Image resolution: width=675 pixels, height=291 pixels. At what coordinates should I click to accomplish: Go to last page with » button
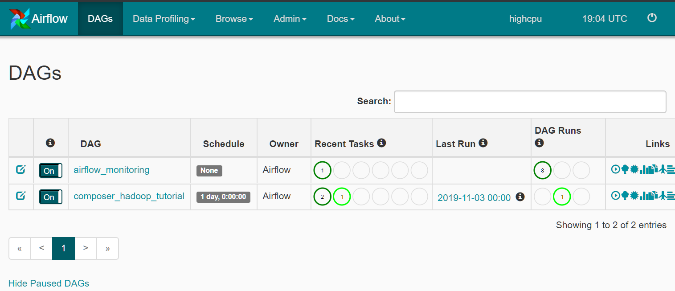pos(107,248)
